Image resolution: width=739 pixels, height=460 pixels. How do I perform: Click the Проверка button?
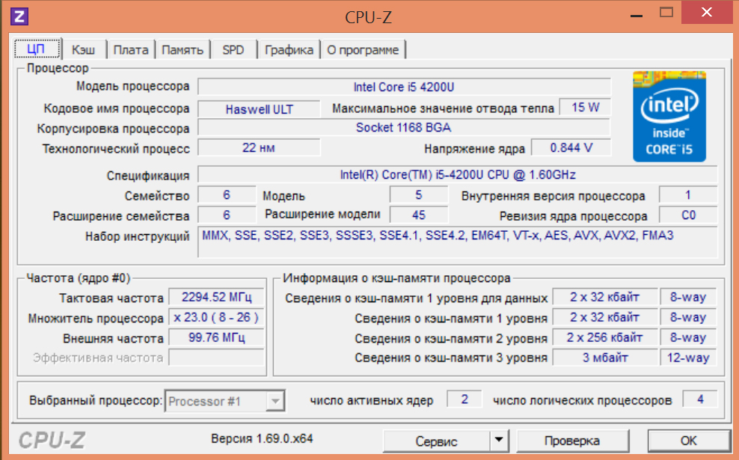572,441
